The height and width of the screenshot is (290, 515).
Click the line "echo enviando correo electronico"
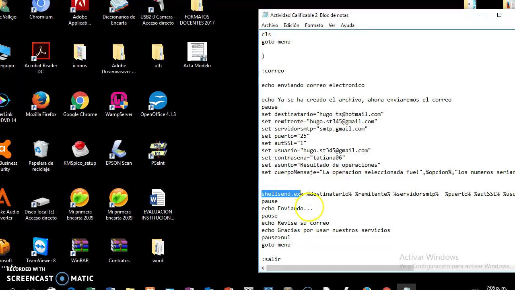pyautogui.click(x=313, y=85)
